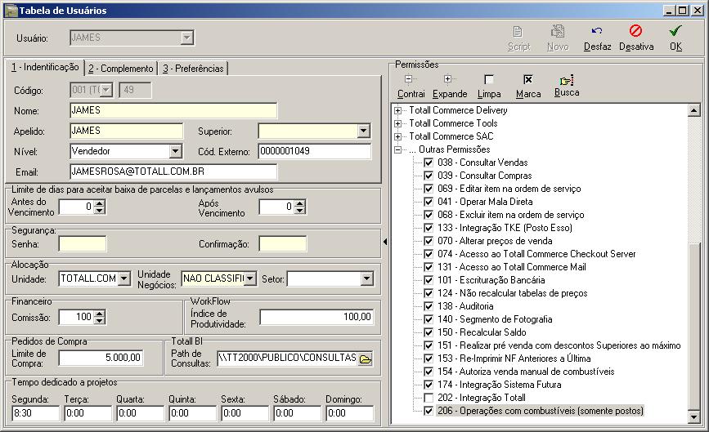Click the permissions list scrollbar thumb
709x432 pixels.
(693, 326)
